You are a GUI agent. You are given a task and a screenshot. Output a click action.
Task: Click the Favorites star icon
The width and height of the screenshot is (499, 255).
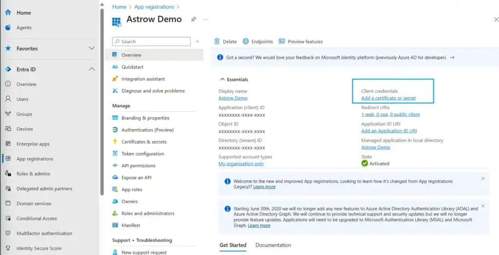click(8, 48)
